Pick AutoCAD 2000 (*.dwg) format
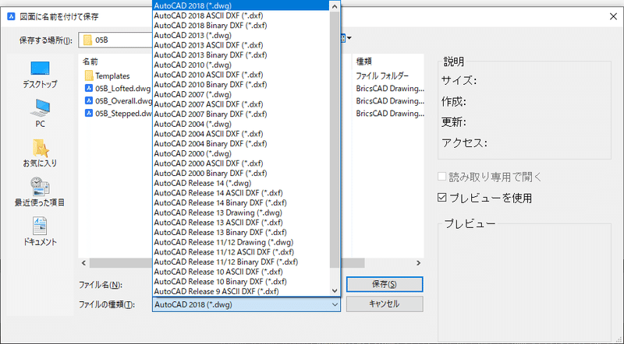The image size is (624, 344). point(241,153)
